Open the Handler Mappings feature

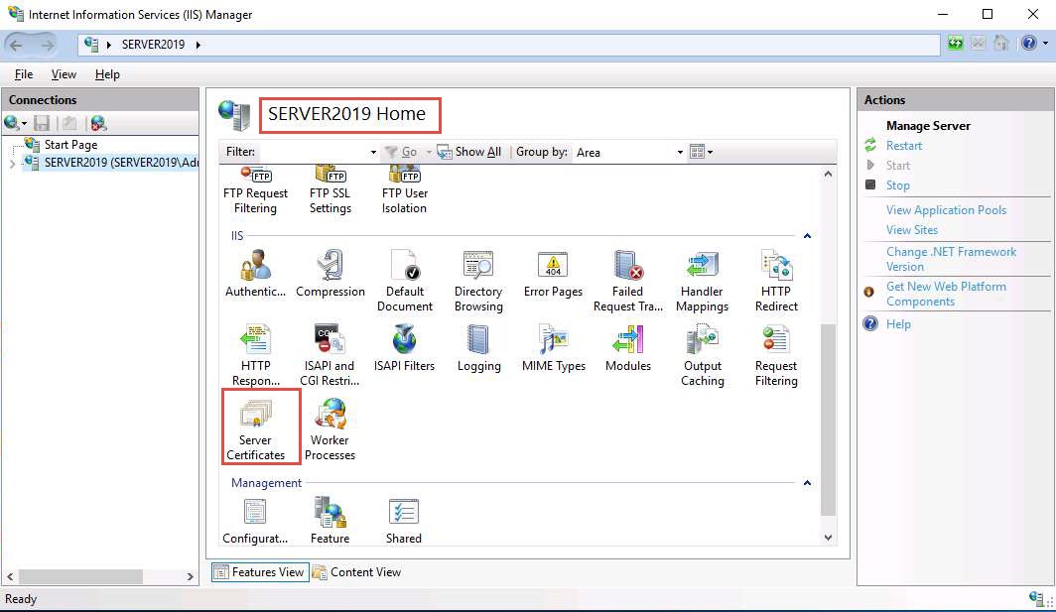coord(702,281)
